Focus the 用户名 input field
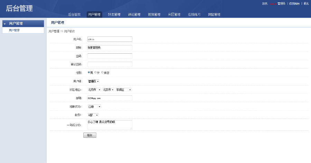The width and height of the screenshot is (311, 163). pyautogui.click(x=110, y=39)
